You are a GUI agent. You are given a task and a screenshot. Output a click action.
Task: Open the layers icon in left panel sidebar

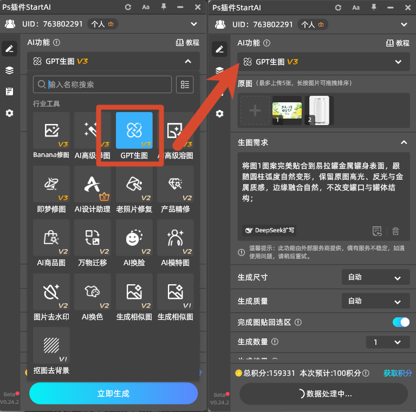[x=10, y=70]
